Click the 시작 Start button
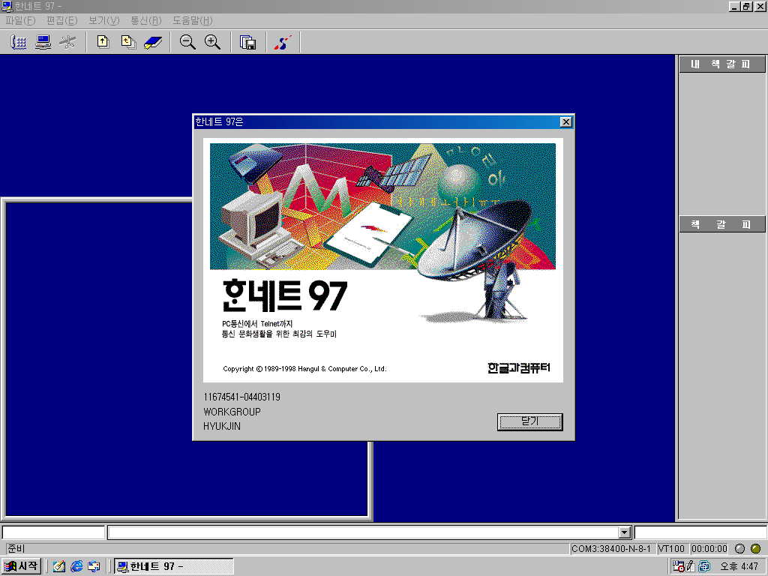 click(x=21, y=566)
